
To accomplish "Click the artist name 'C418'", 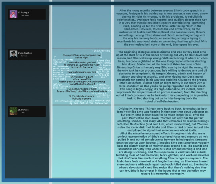I will (x=22, y=113).
